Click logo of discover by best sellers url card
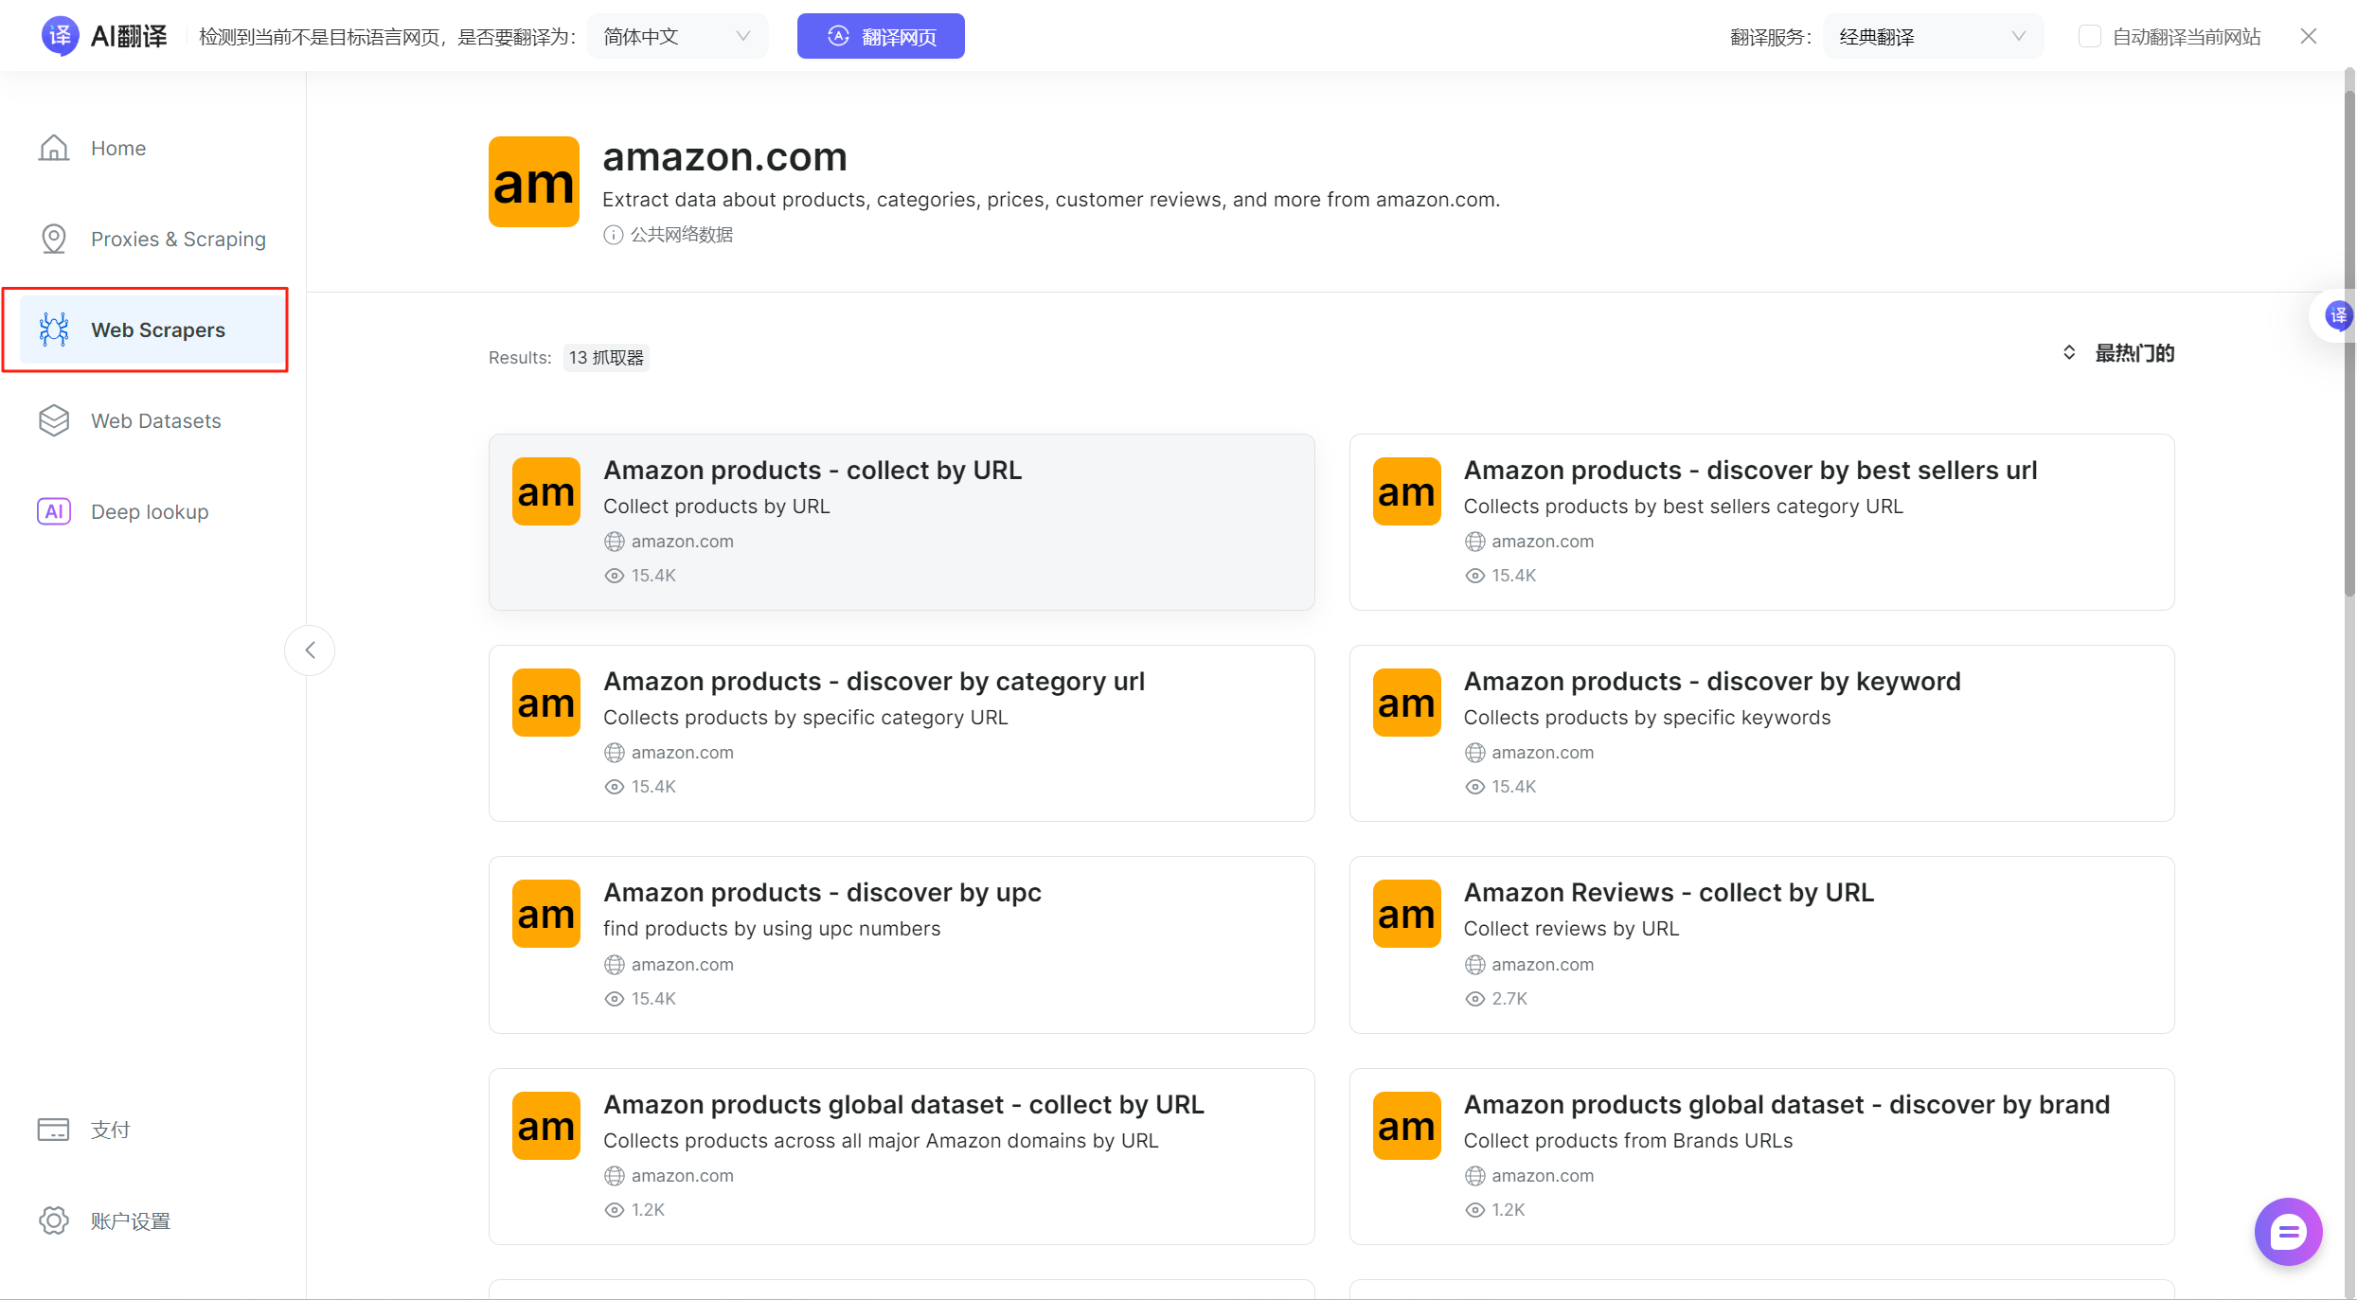2357x1300 pixels. (x=1407, y=491)
